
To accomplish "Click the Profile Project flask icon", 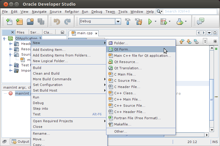I will [x=179, y=21].
